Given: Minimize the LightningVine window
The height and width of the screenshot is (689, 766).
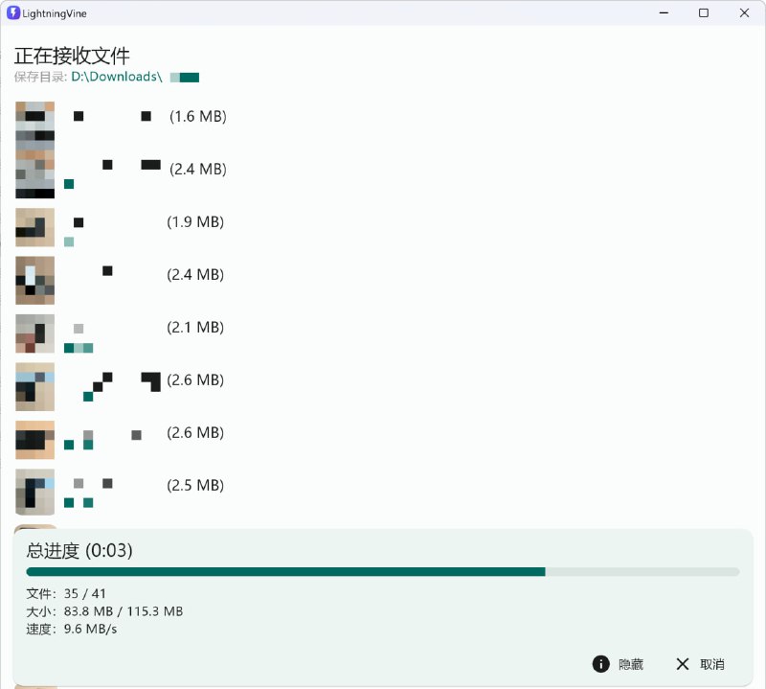Looking at the screenshot, I should (664, 13).
